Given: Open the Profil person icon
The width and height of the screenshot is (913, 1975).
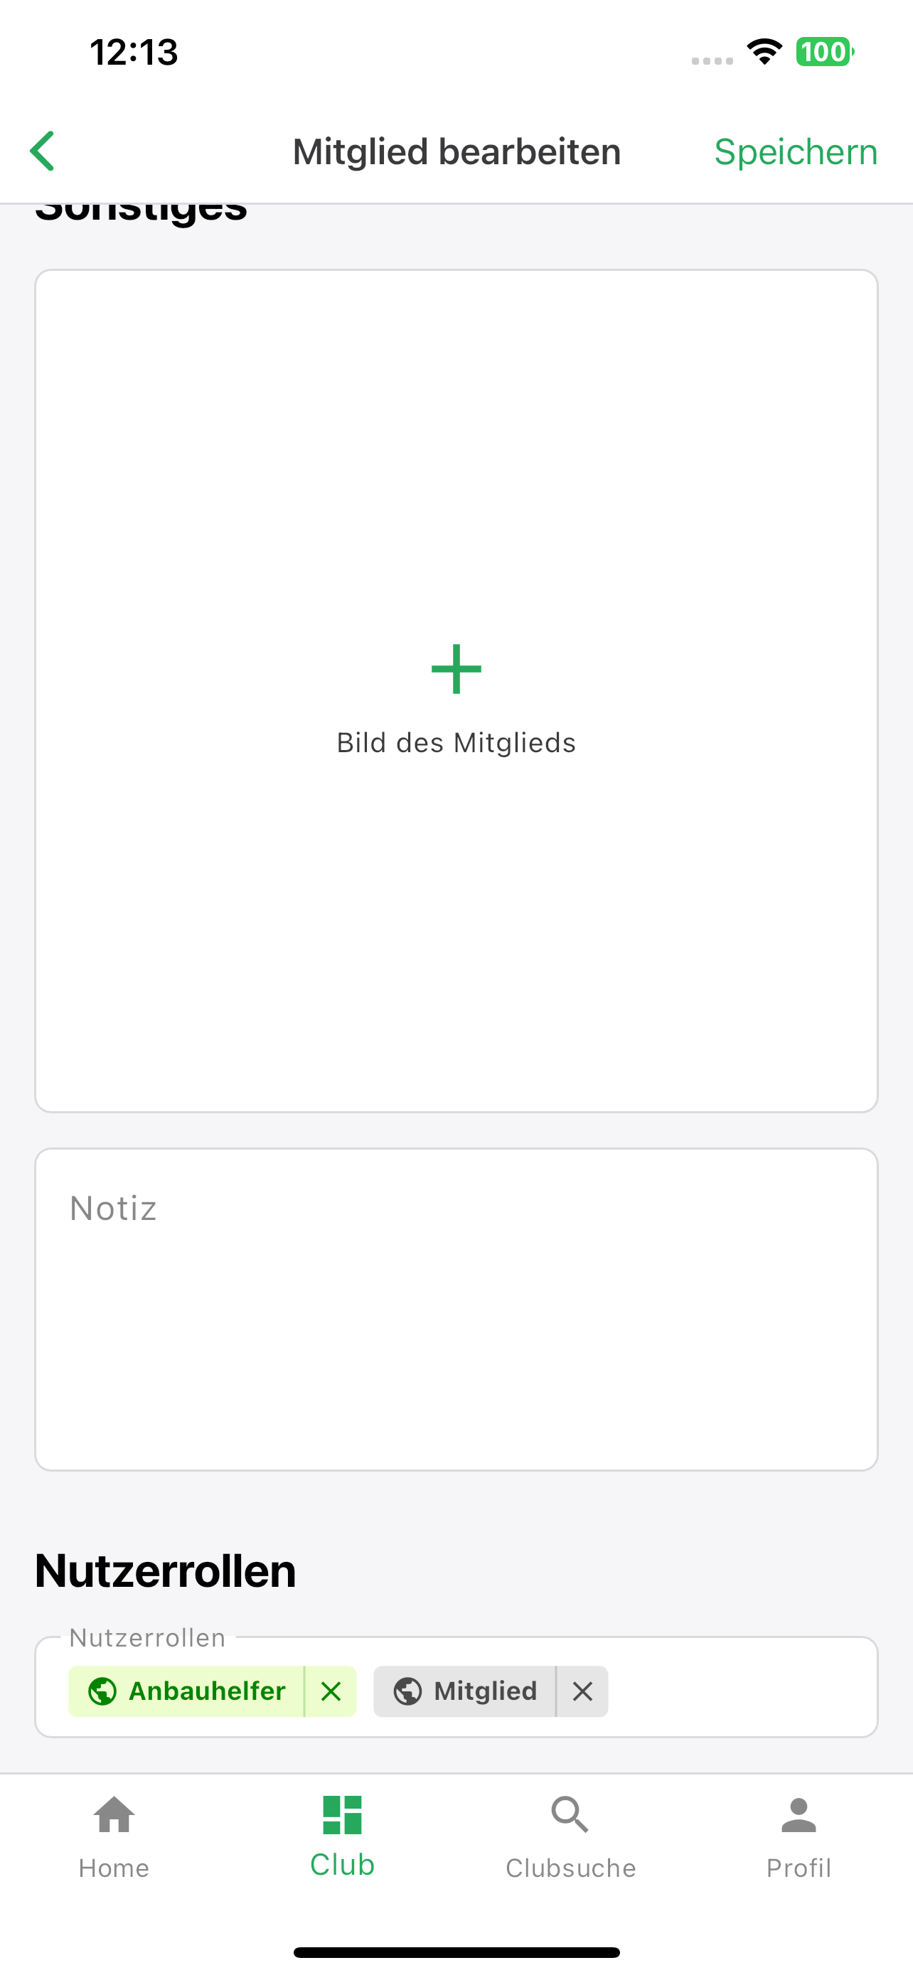Looking at the screenshot, I should tap(799, 1815).
